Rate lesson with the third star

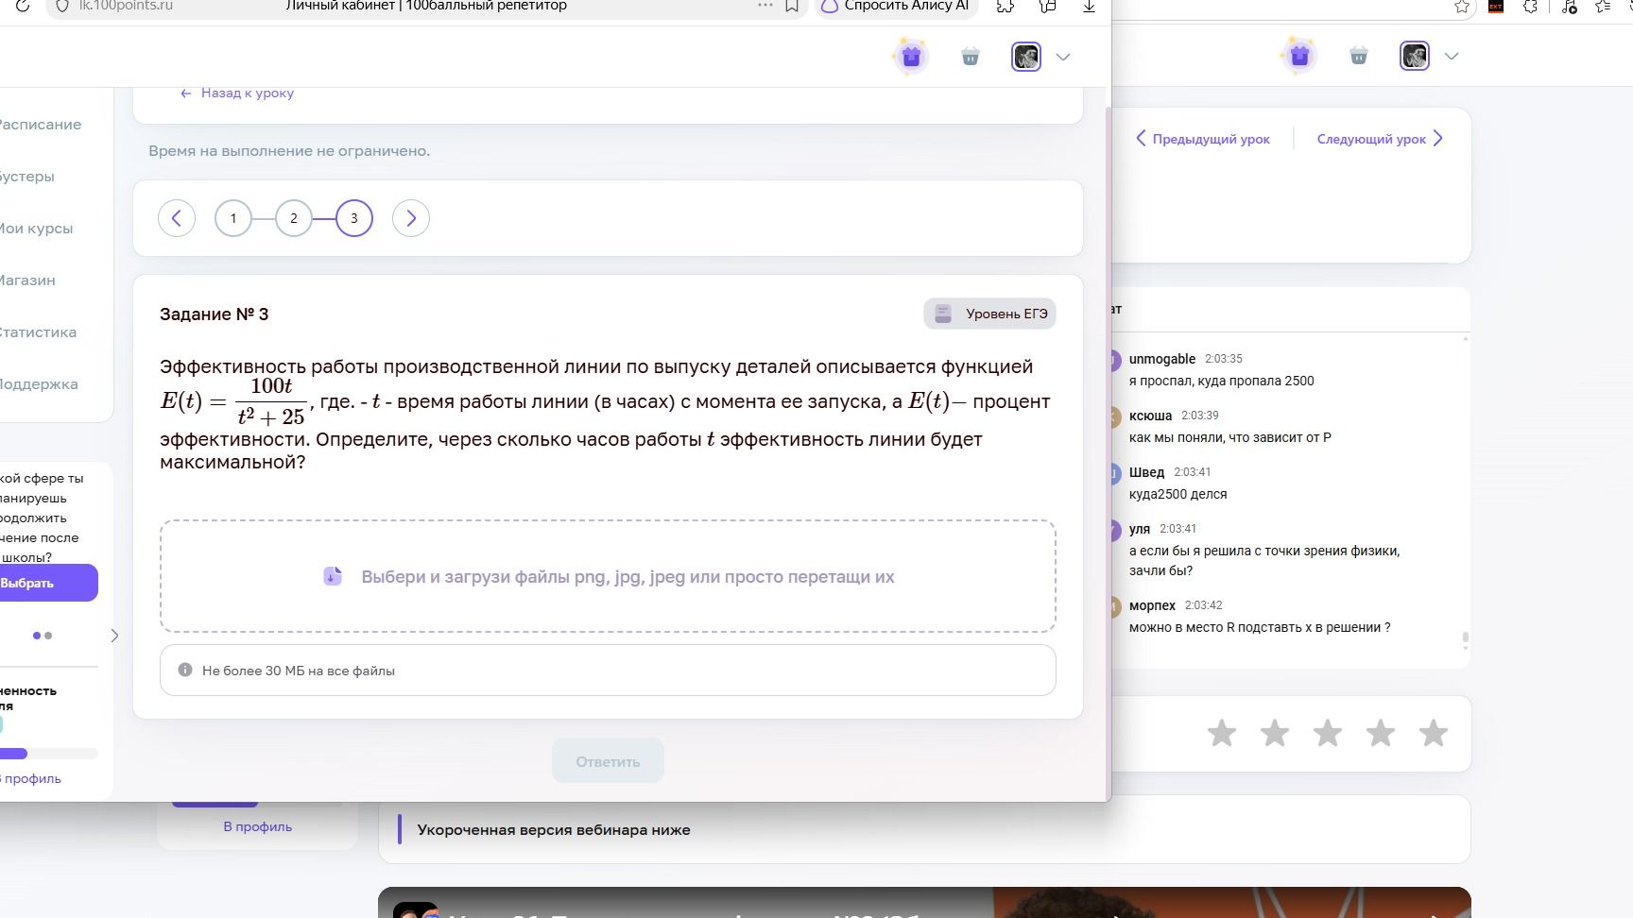tap(1328, 733)
